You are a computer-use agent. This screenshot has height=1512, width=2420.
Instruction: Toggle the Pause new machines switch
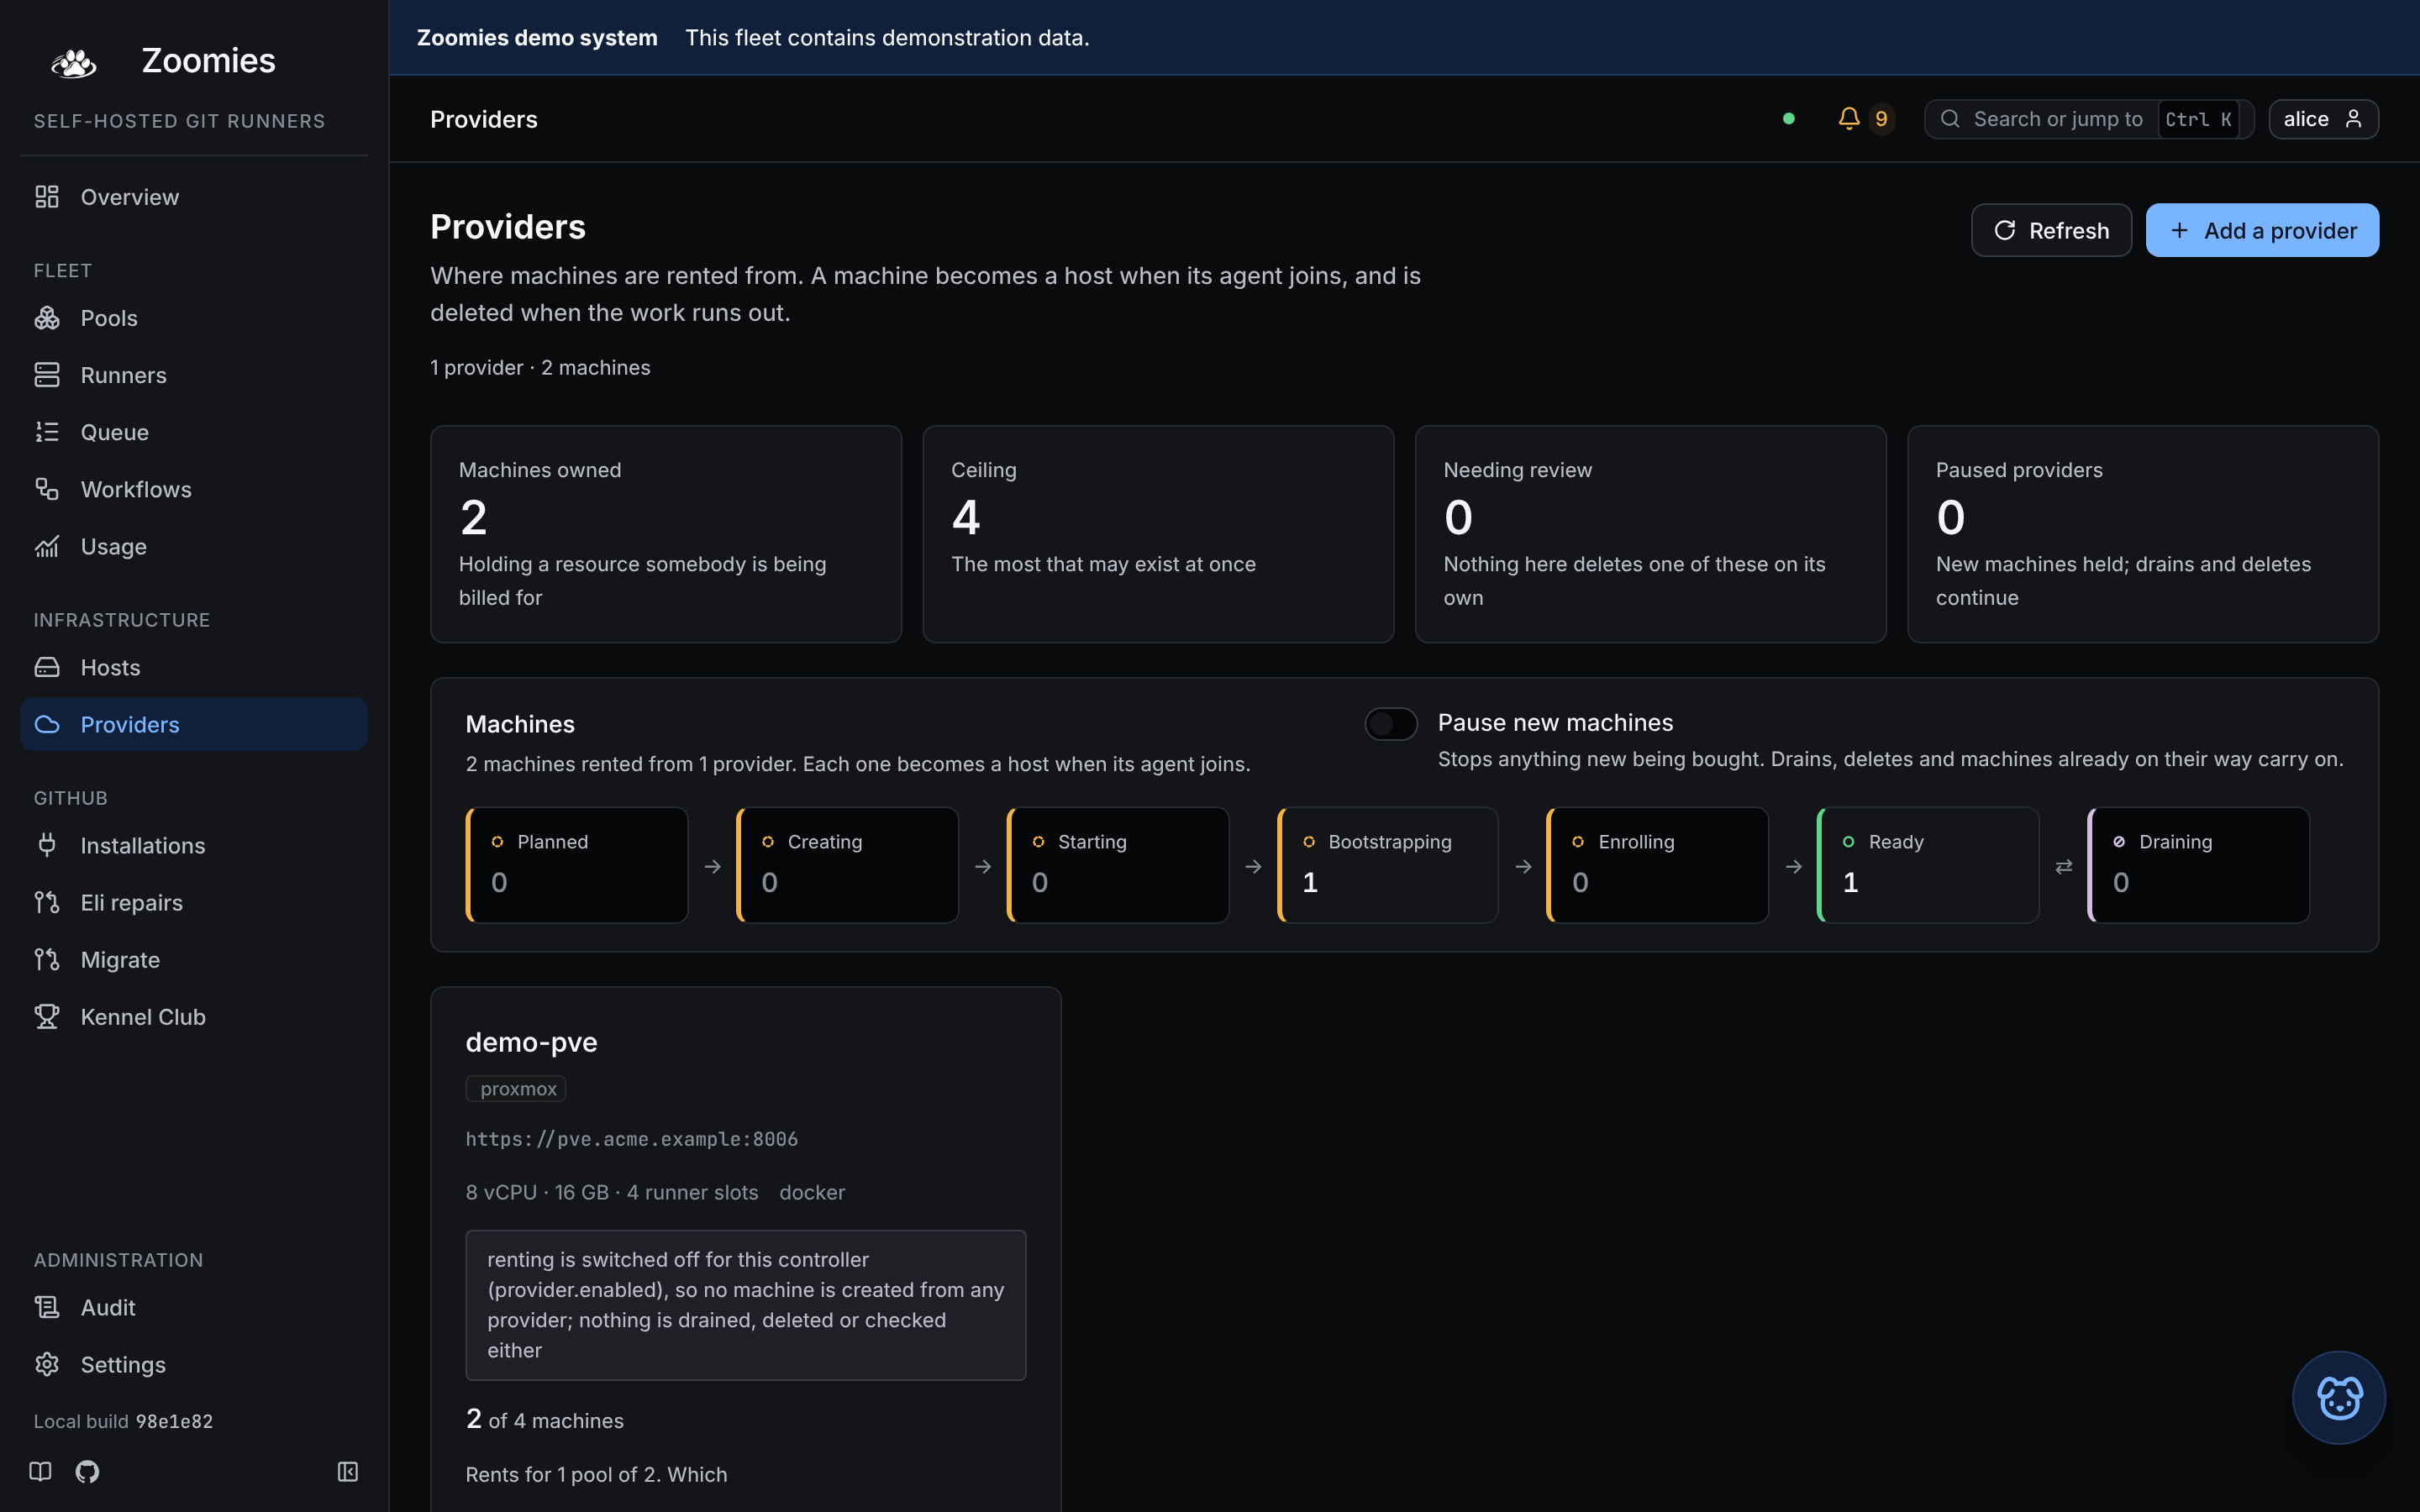[1391, 723]
